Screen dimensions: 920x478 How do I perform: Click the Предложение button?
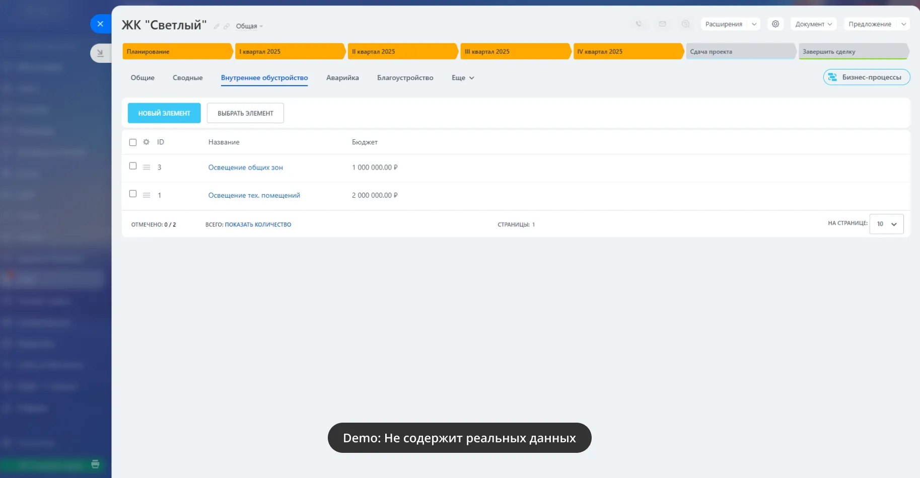(x=870, y=24)
